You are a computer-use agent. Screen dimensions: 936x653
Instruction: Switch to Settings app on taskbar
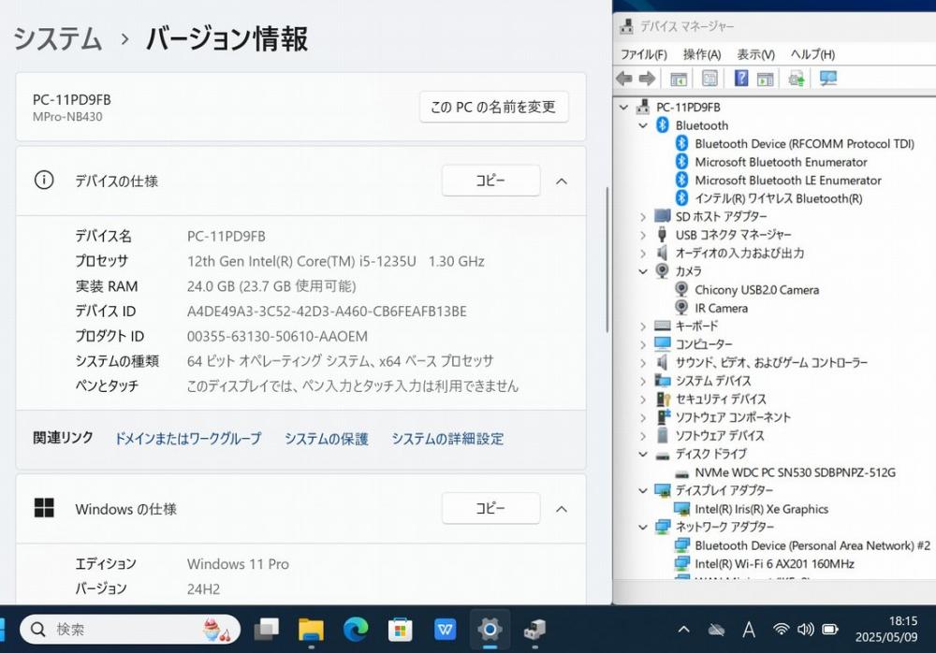point(490,629)
